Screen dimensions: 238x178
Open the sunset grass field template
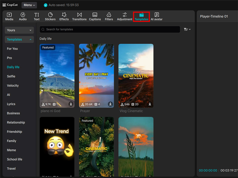point(136,147)
